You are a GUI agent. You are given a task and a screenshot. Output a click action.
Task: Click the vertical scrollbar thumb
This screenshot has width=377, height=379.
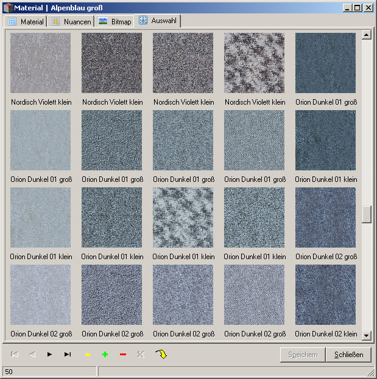tap(367, 214)
